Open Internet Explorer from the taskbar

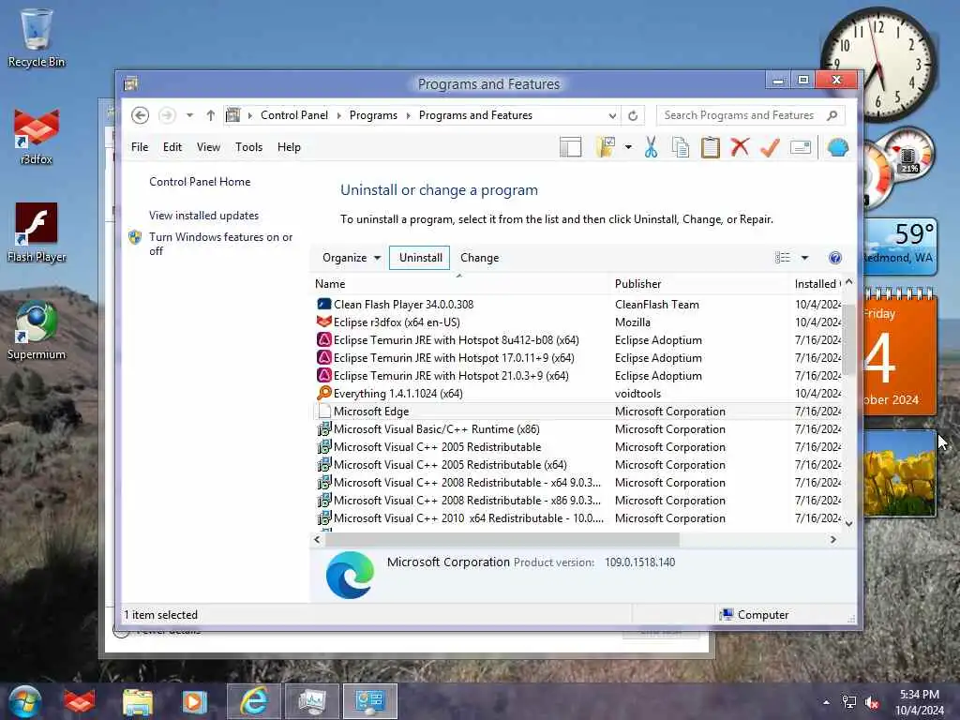[x=253, y=701]
